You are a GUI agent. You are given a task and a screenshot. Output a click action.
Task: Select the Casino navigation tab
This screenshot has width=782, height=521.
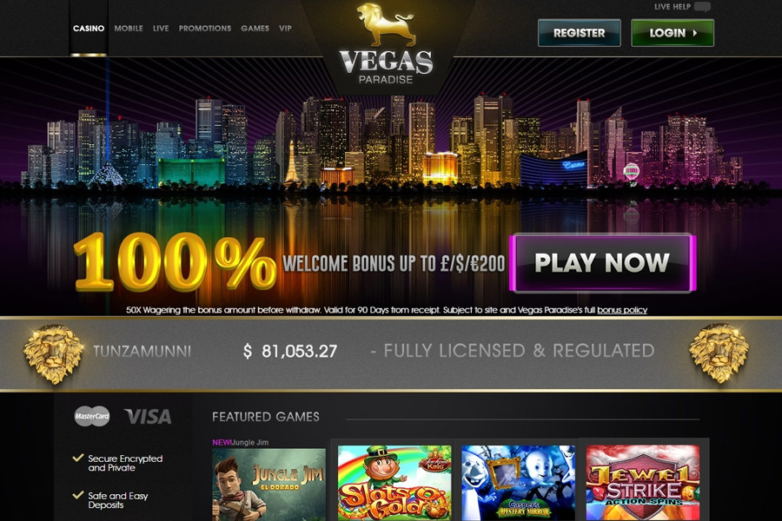89,29
